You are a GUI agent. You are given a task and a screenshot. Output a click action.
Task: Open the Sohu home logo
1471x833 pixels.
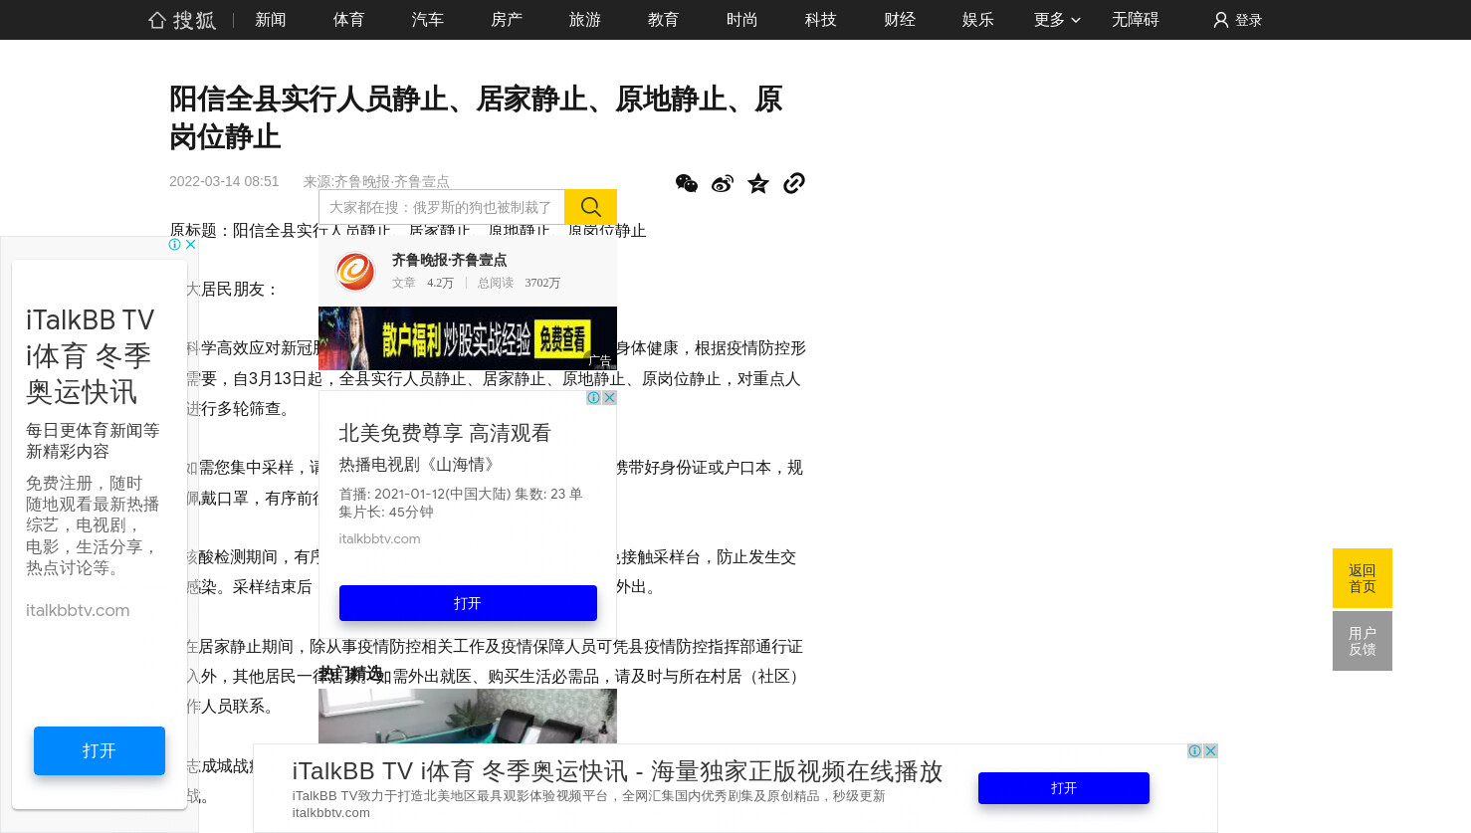[182, 20]
